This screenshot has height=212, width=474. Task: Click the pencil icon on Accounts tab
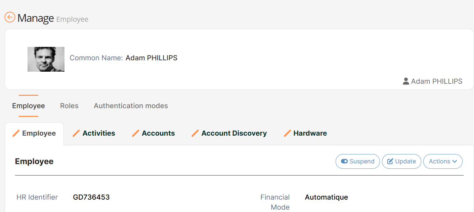(136, 133)
